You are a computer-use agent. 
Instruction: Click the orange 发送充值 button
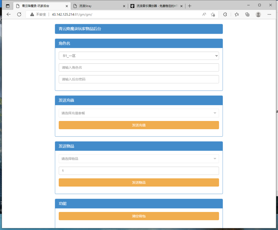139,125
